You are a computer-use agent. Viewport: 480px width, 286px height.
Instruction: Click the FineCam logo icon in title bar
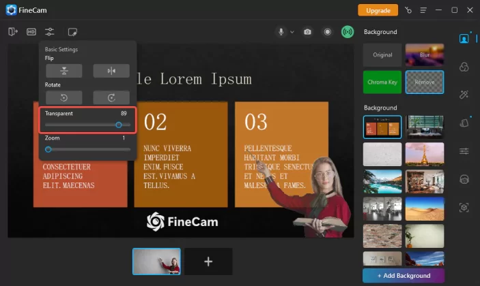pos(11,10)
